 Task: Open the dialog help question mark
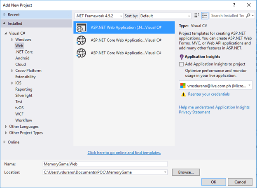click(234, 5)
